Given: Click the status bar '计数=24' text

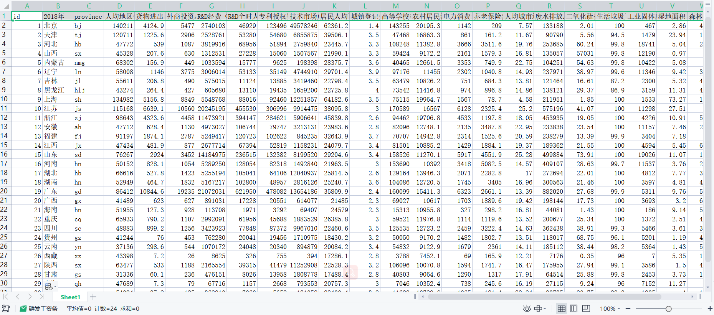Looking at the screenshot, I should [x=106, y=308].
